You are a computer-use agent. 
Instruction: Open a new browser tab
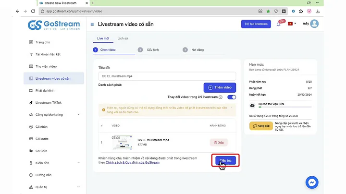coord(93,3)
